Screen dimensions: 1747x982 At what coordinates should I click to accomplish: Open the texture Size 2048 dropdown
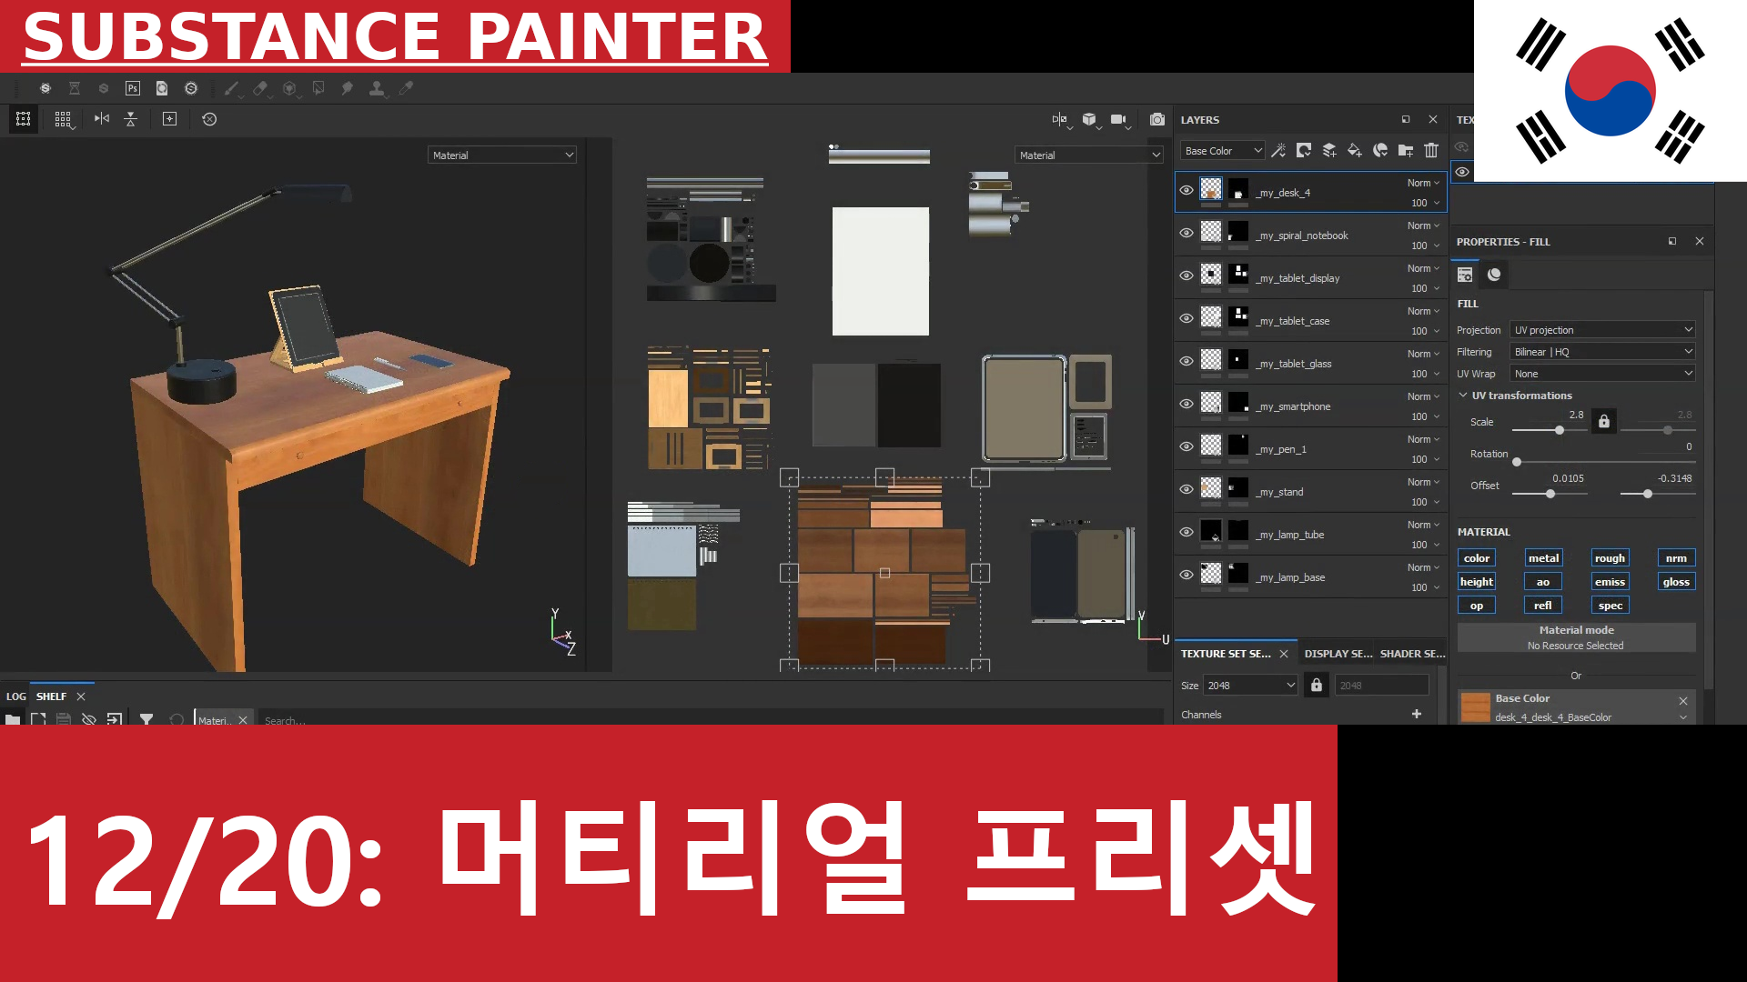pyautogui.click(x=1250, y=686)
